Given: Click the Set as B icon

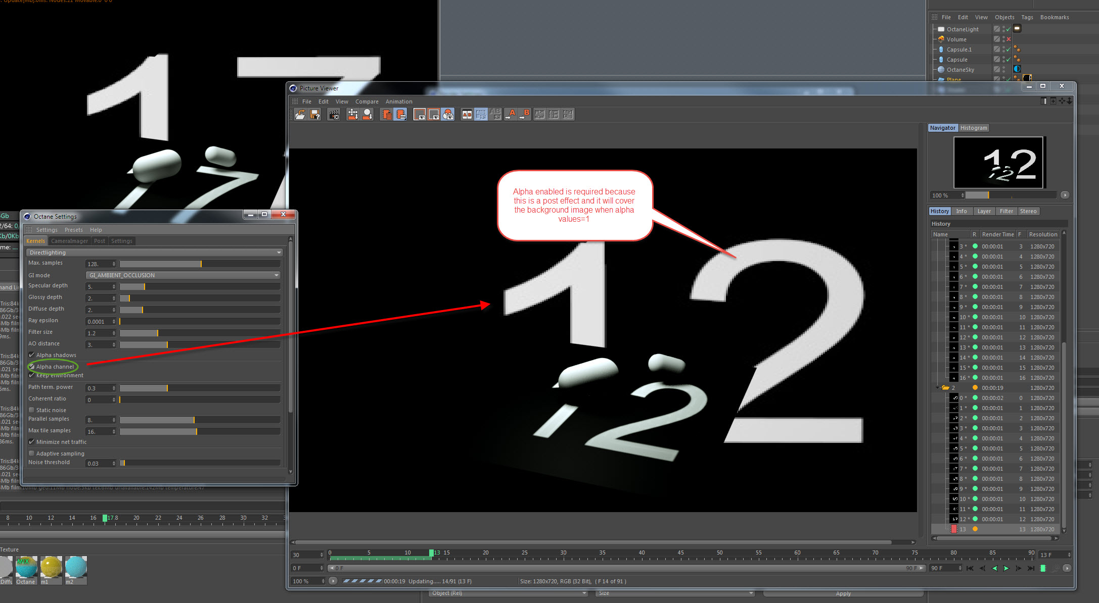Looking at the screenshot, I should click(x=525, y=115).
